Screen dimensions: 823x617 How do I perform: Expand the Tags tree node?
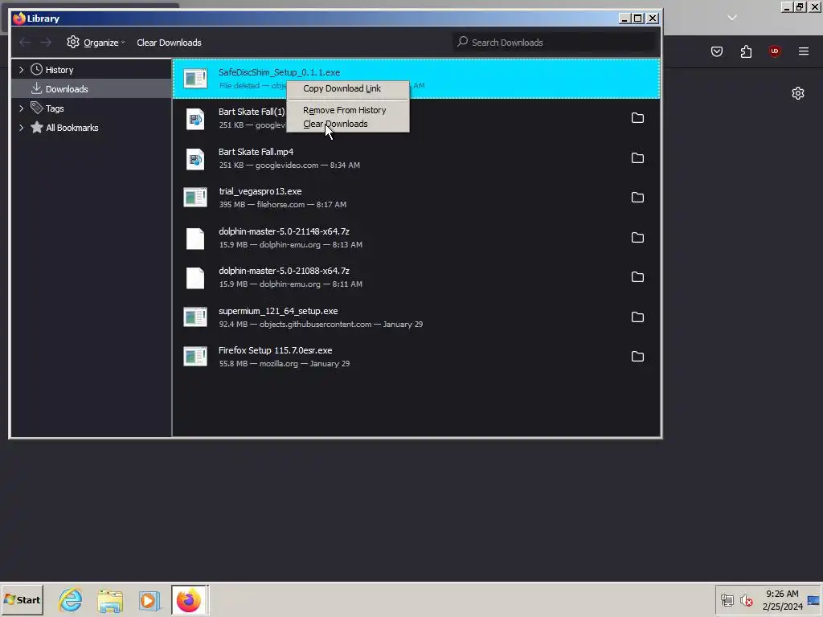click(22, 108)
